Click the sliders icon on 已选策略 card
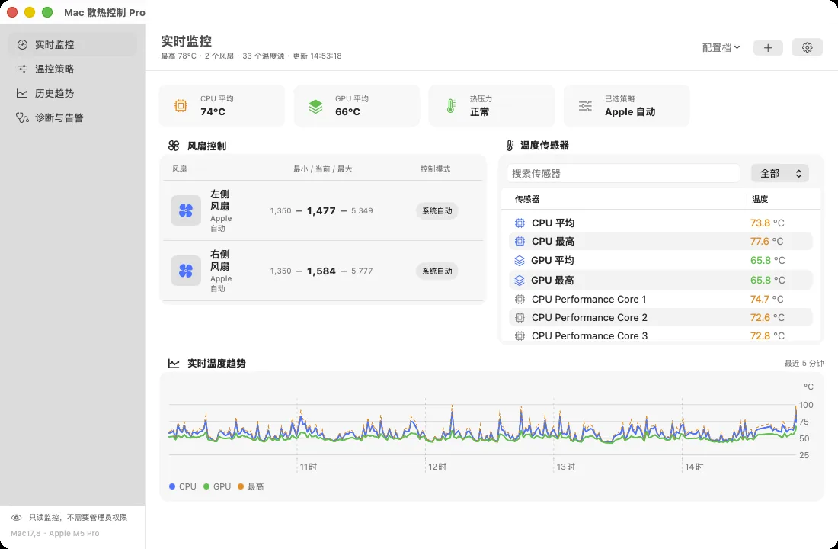838x549 pixels. coord(585,106)
